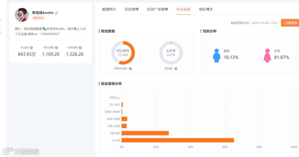
Task: Click the help icon next to 活跃粉丝数
Action: [130, 69]
